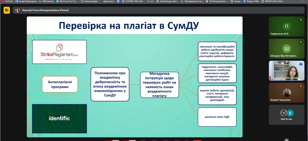Open the YouTube bookmark
Viewport: 308px width, 141px height.
coord(7,1)
